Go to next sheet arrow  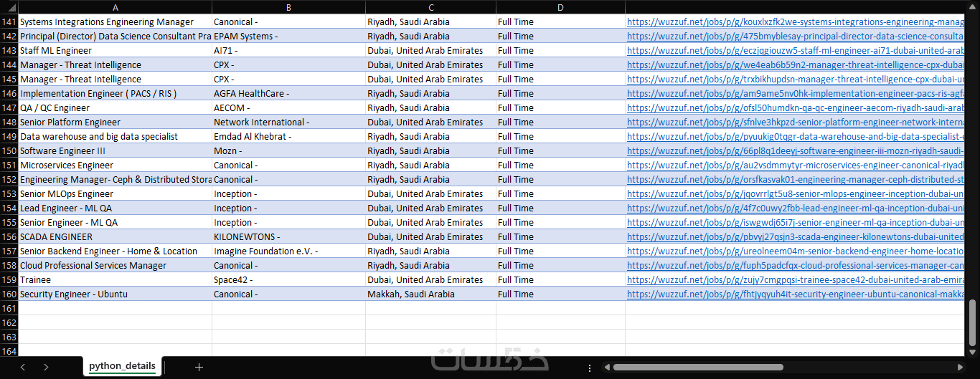click(x=46, y=367)
